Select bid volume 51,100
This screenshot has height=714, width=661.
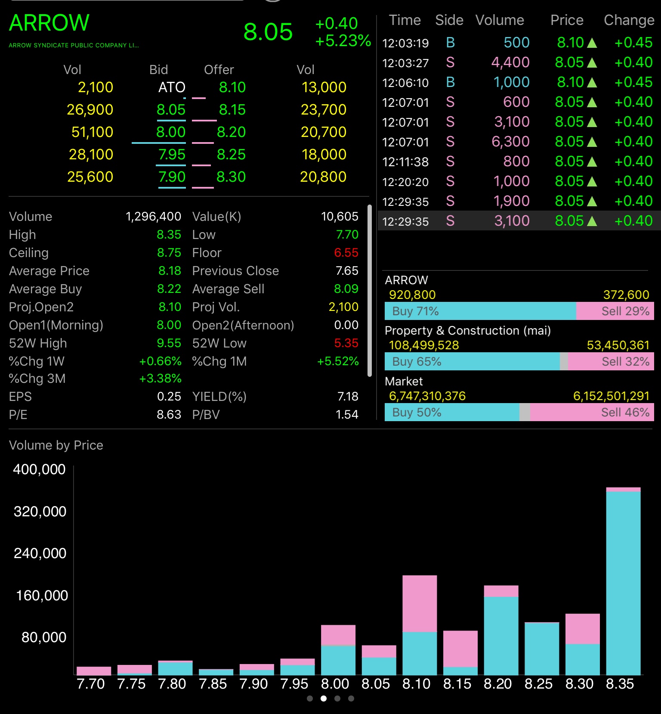tap(92, 132)
